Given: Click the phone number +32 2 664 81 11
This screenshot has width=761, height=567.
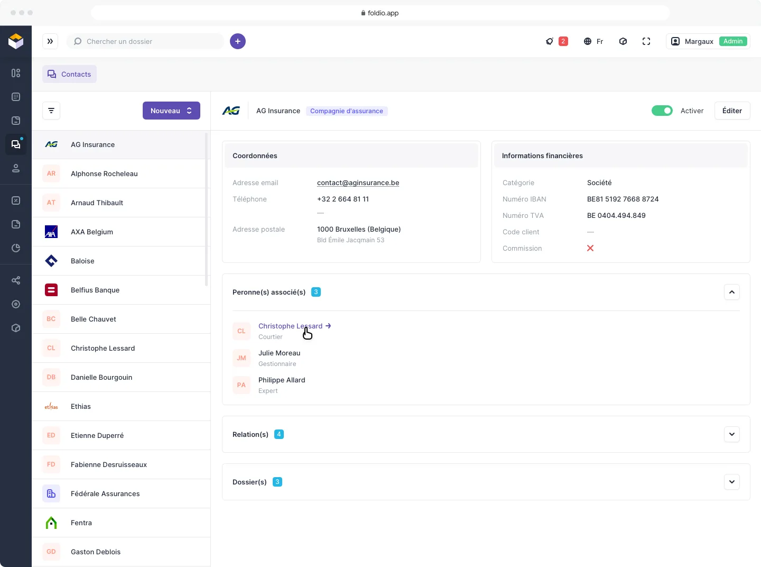Looking at the screenshot, I should (x=343, y=199).
